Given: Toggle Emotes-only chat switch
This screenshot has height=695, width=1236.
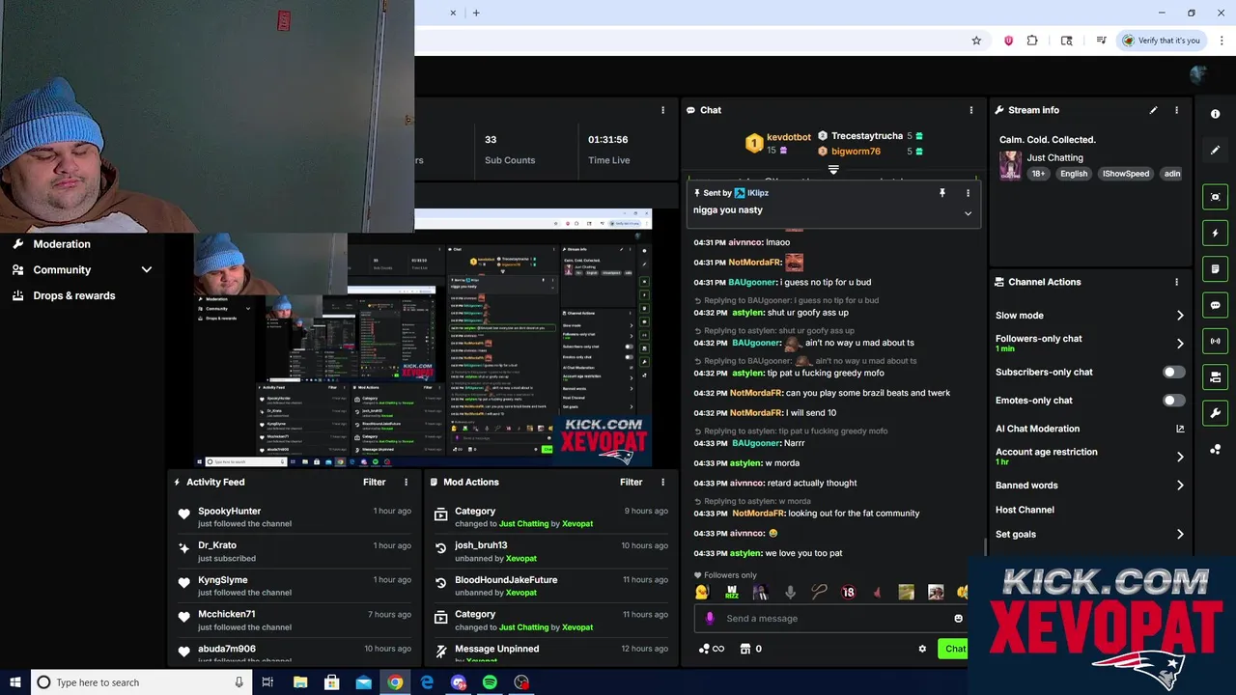Looking at the screenshot, I should (x=1173, y=400).
